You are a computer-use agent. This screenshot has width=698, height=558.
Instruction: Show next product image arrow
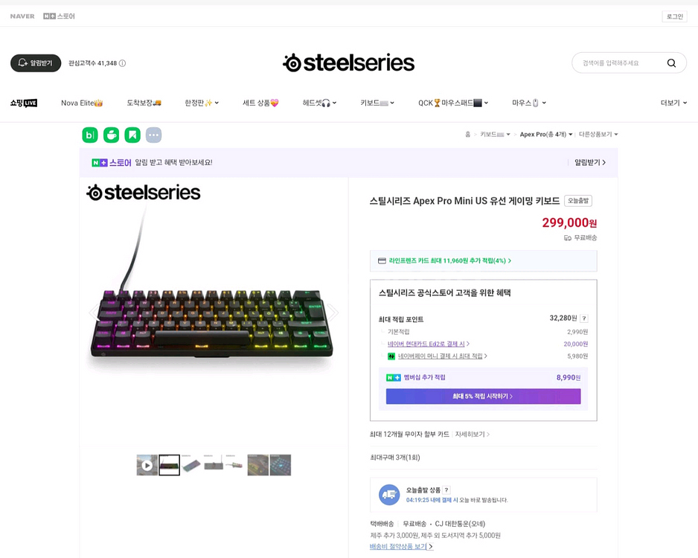tap(333, 312)
